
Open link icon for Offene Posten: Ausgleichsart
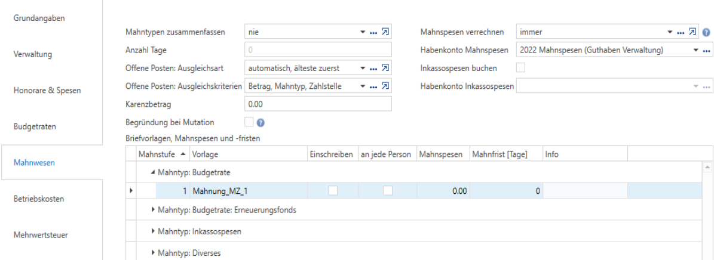point(385,68)
